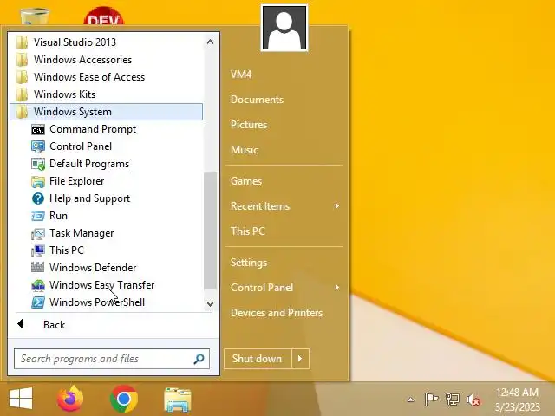
Task: Click the Control Panel icon in program list
Action: point(38,146)
